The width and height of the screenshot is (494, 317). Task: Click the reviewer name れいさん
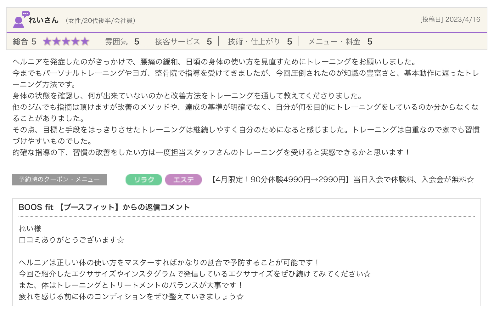(x=44, y=20)
